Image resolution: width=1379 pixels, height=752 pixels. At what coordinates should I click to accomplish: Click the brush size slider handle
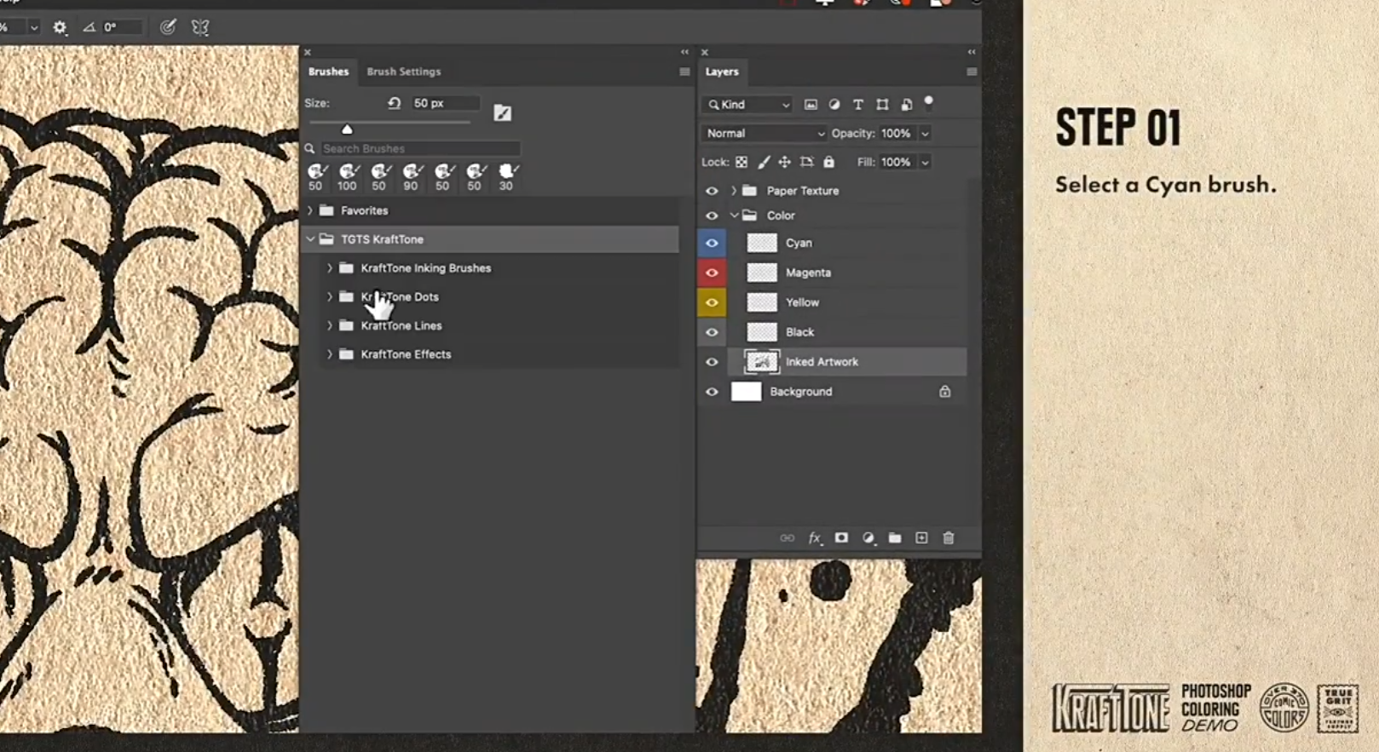pos(347,129)
